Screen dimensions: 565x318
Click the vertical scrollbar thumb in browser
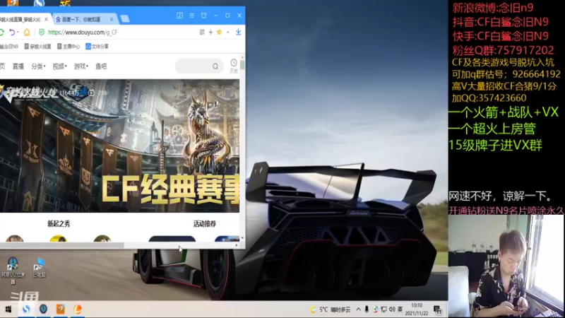click(x=242, y=65)
